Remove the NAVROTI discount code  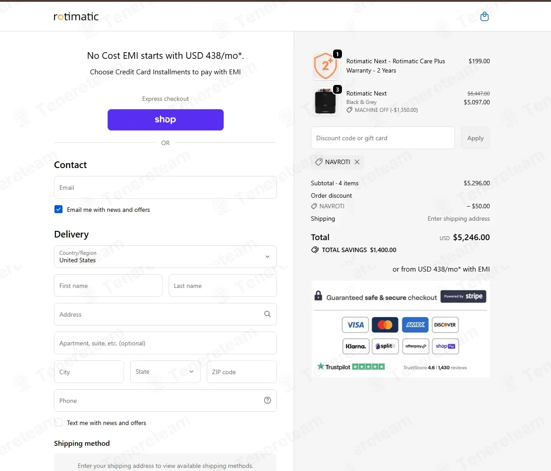pos(357,162)
